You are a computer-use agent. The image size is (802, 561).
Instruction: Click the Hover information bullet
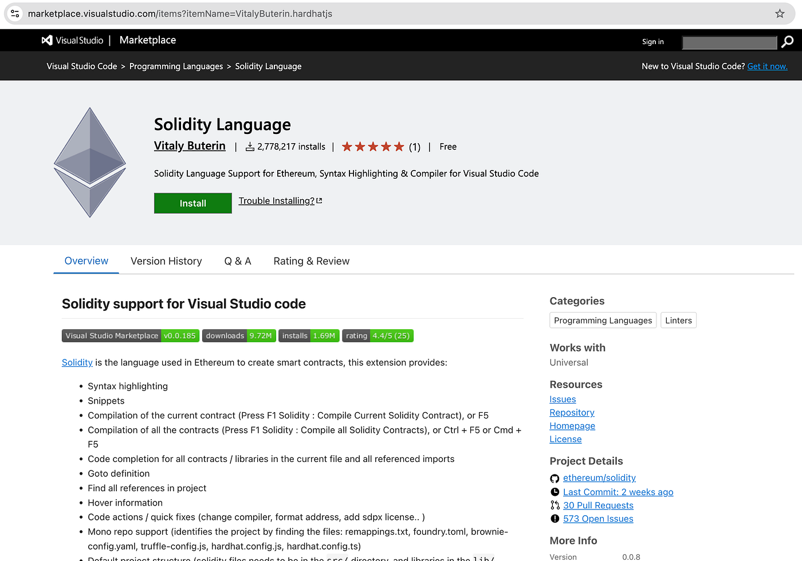pyautogui.click(x=125, y=503)
